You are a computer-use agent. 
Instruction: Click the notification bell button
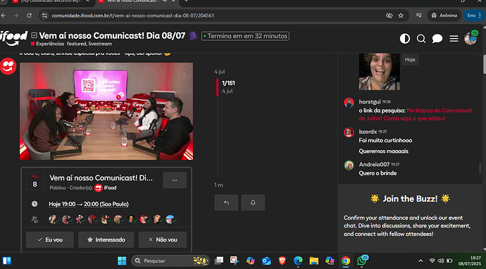(x=253, y=203)
